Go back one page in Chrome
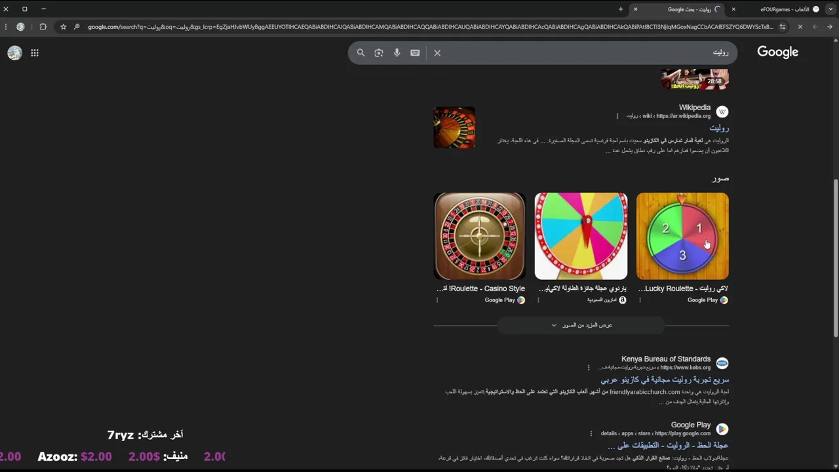 (x=830, y=27)
